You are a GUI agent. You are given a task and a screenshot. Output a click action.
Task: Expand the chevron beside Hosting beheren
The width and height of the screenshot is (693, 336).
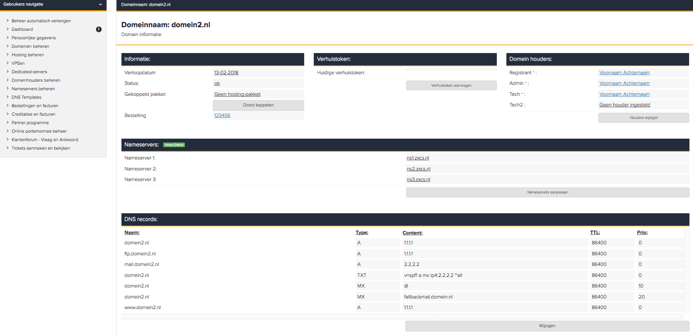click(x=7, y=55)
